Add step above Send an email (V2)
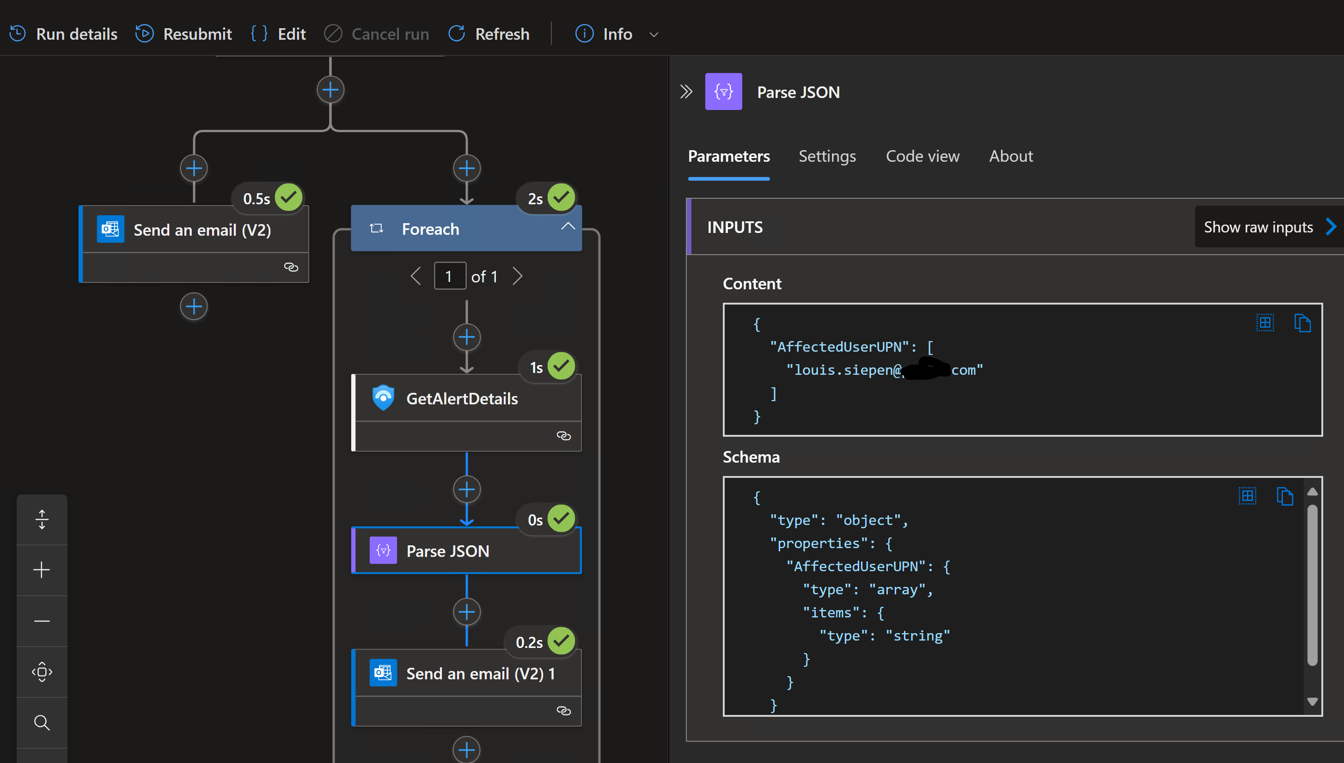The height and width of the screenshot is (763, 1344). click(194, 168)
